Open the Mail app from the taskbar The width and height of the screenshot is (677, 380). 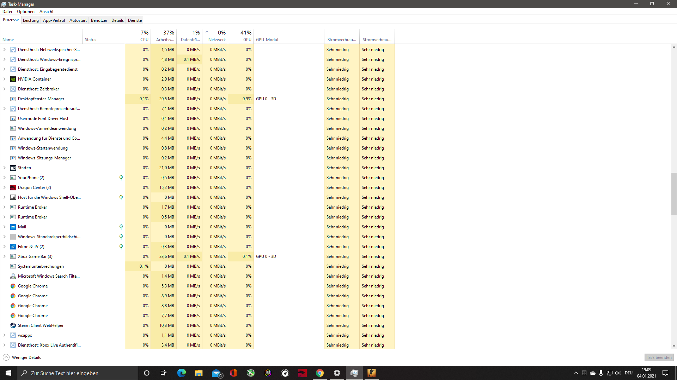(x=216, y=373)
